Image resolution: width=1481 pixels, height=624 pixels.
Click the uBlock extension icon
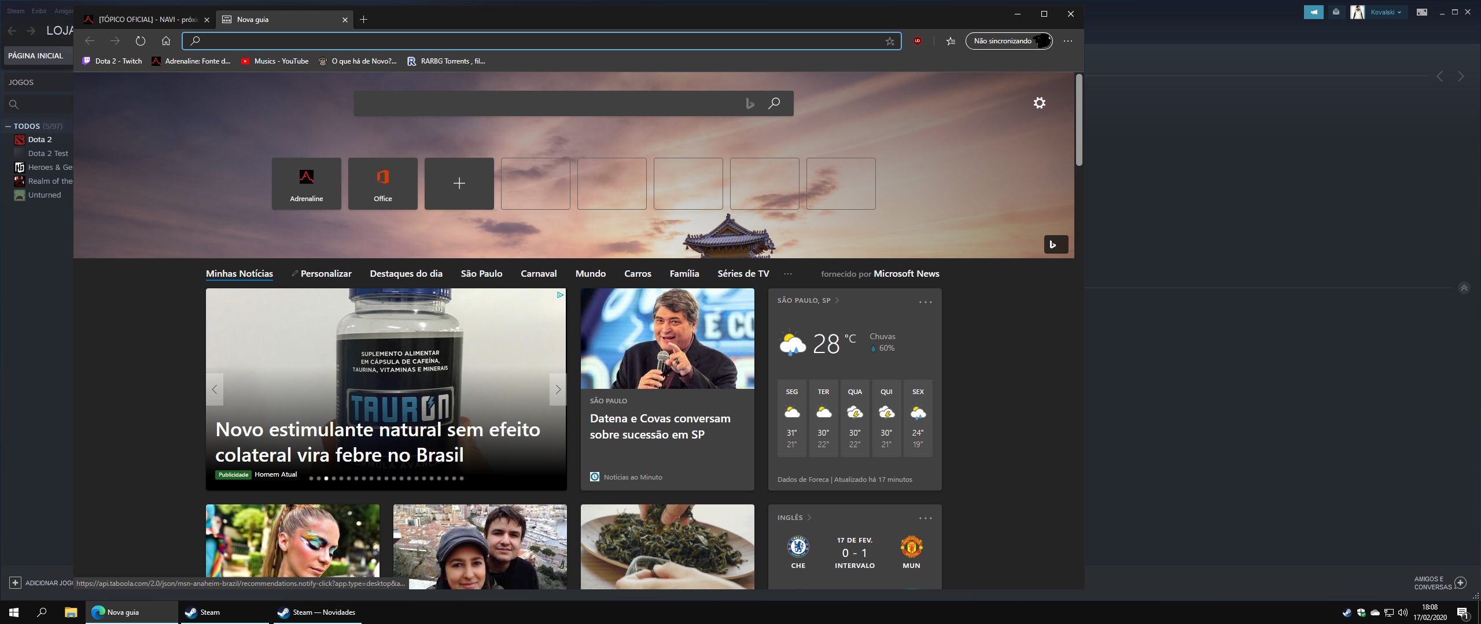click(x=918, y=41)
